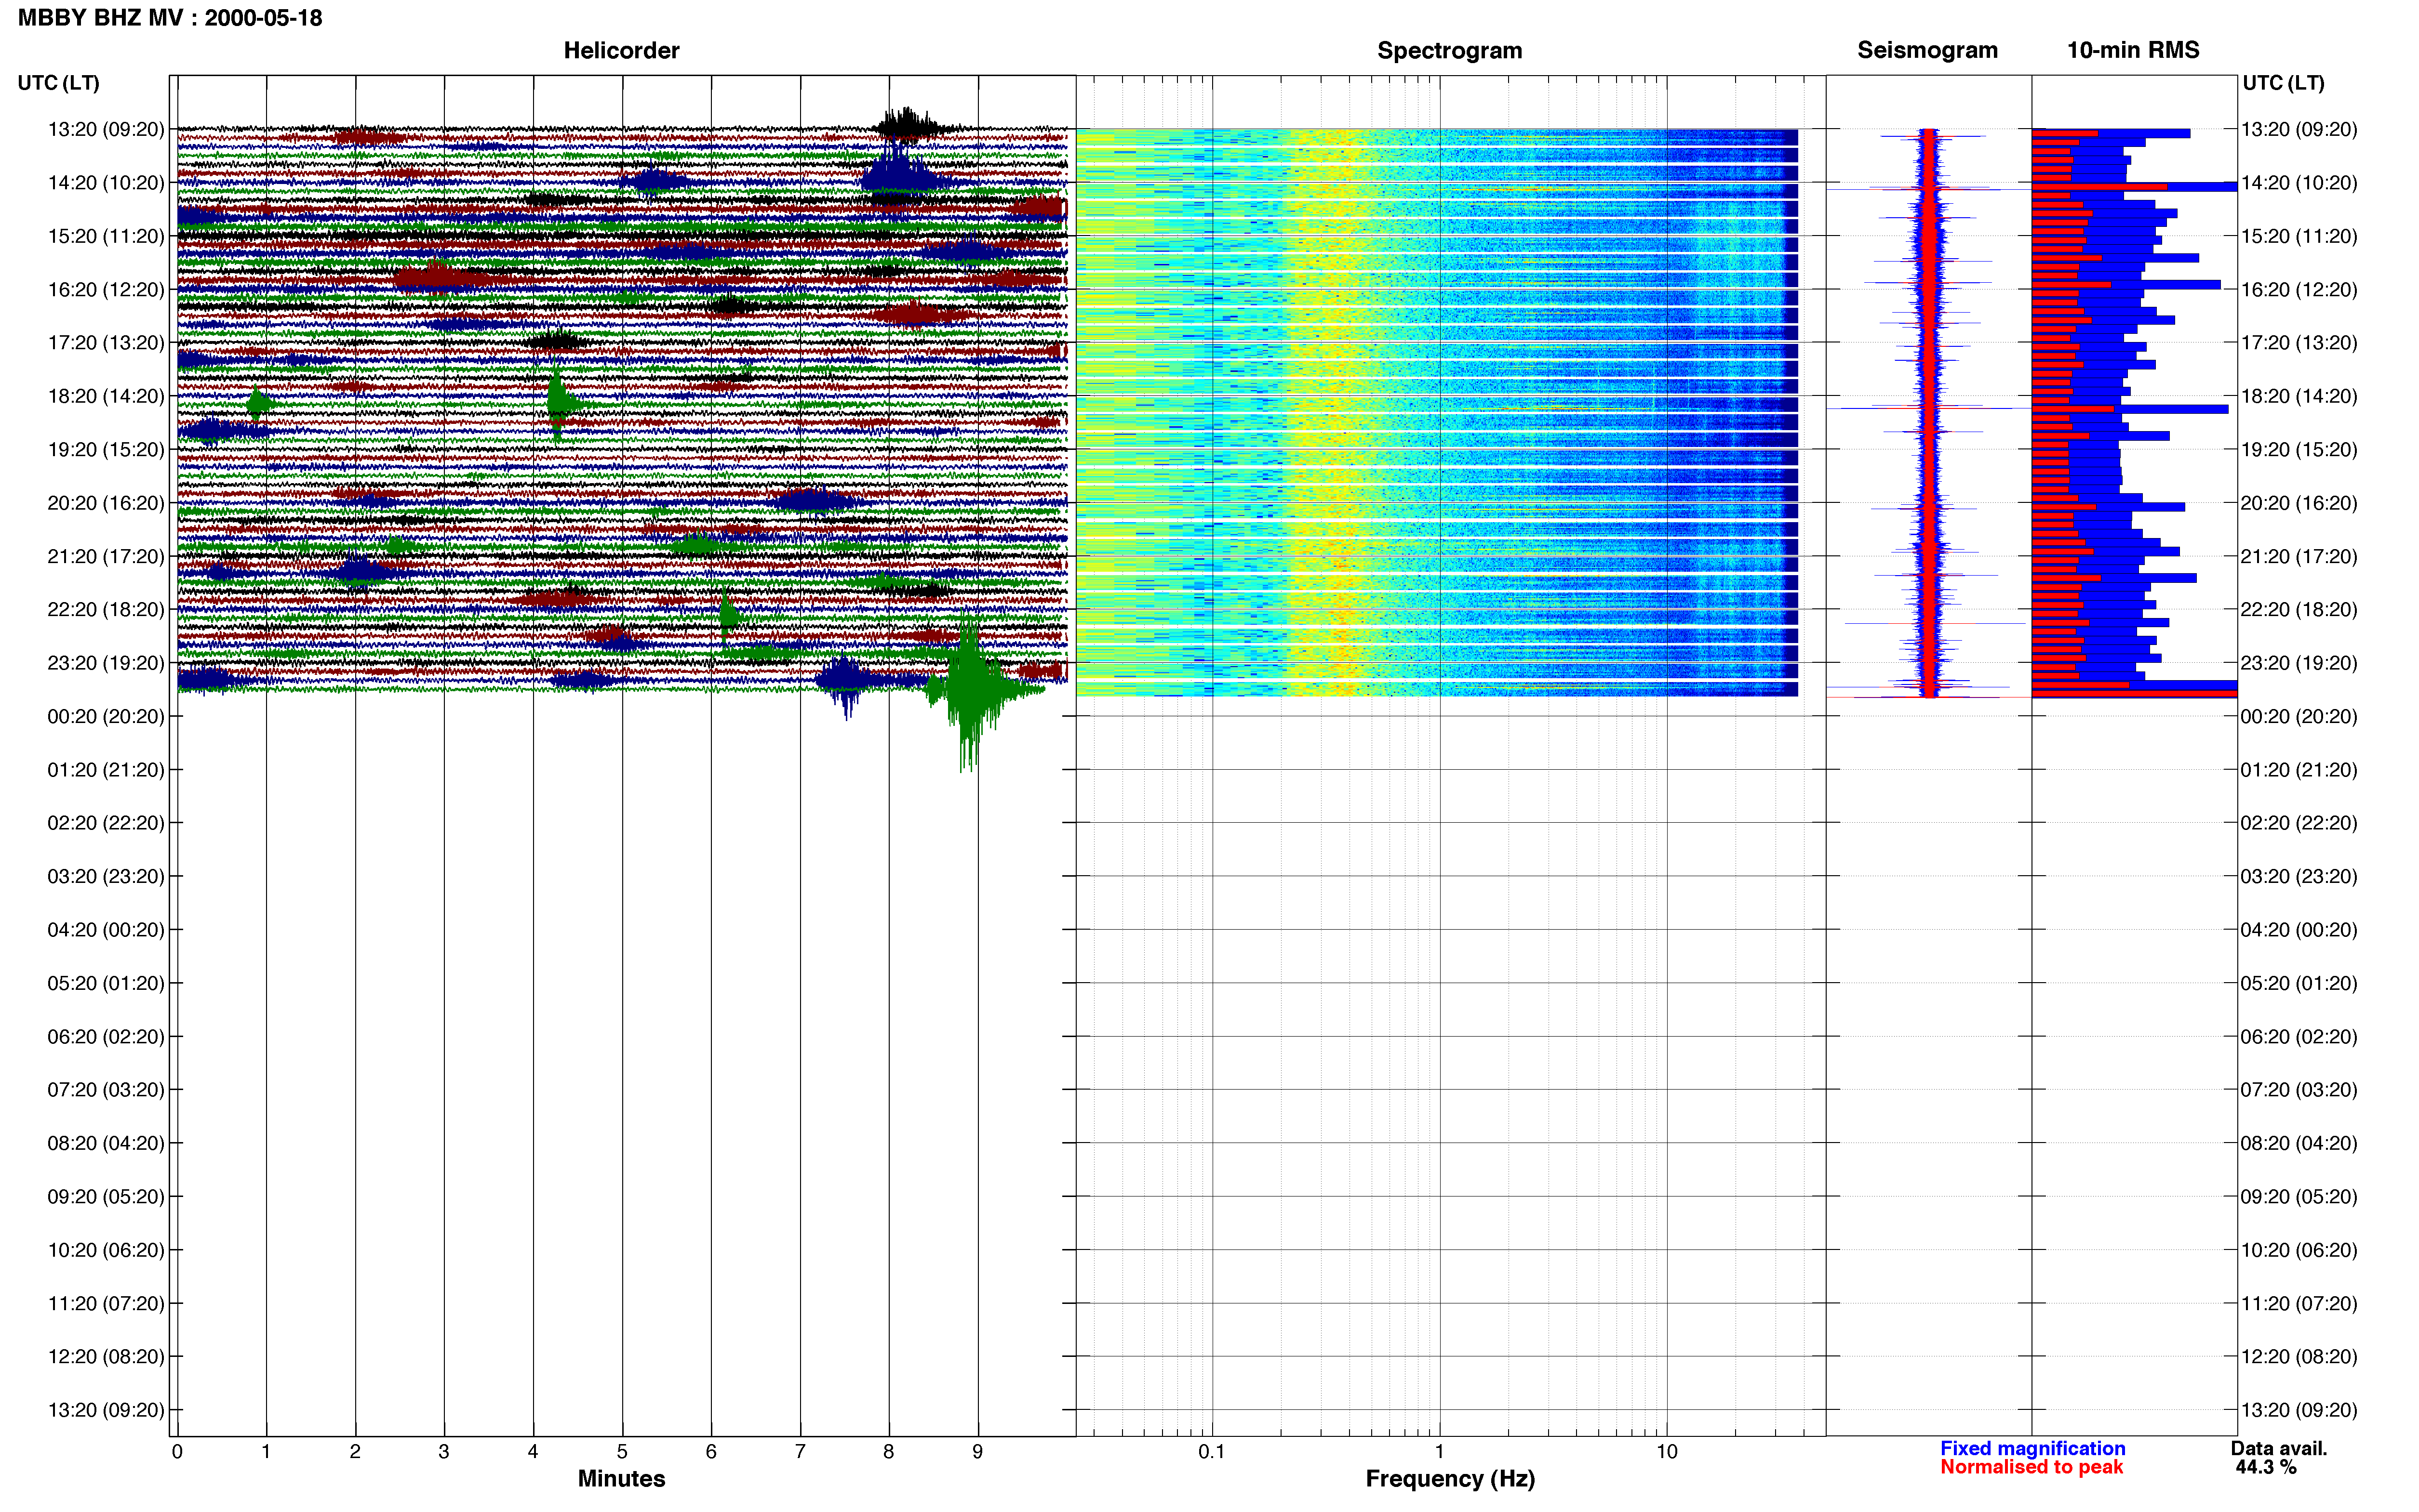Select the Helicorder panel heading

click(x=621, y=50)
